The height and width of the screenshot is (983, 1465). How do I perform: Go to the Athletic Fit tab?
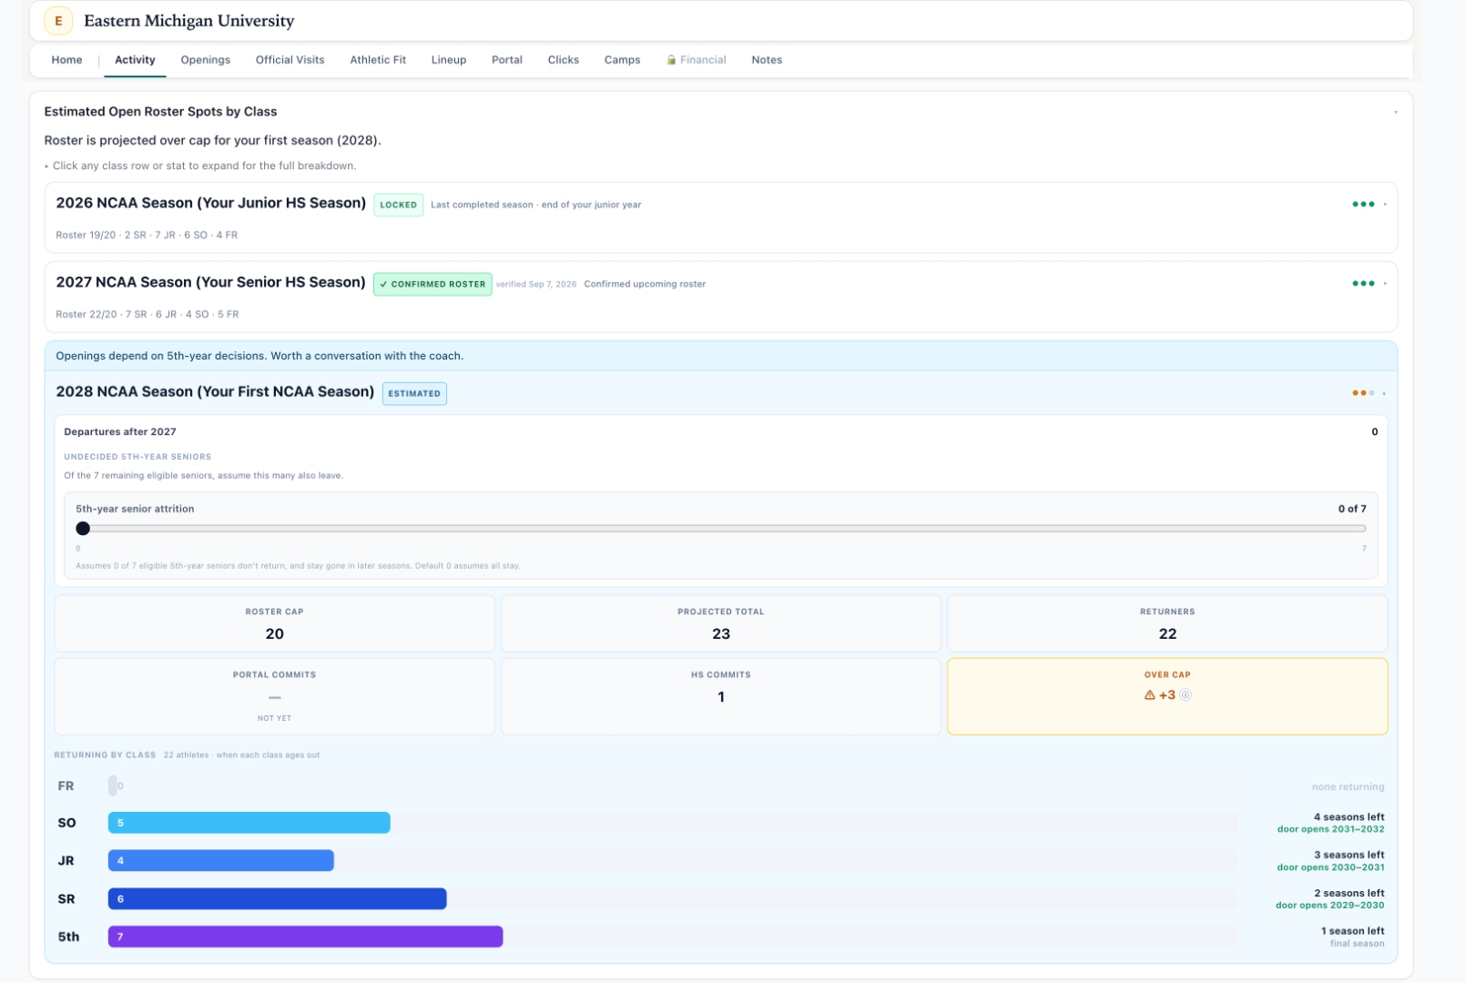click(378, 60)
